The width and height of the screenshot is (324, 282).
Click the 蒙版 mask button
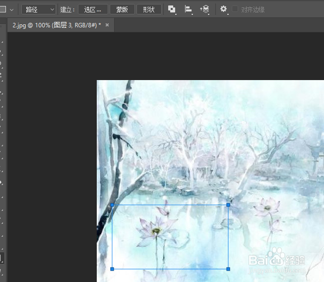pyautogui.click(x=122, y=9)
